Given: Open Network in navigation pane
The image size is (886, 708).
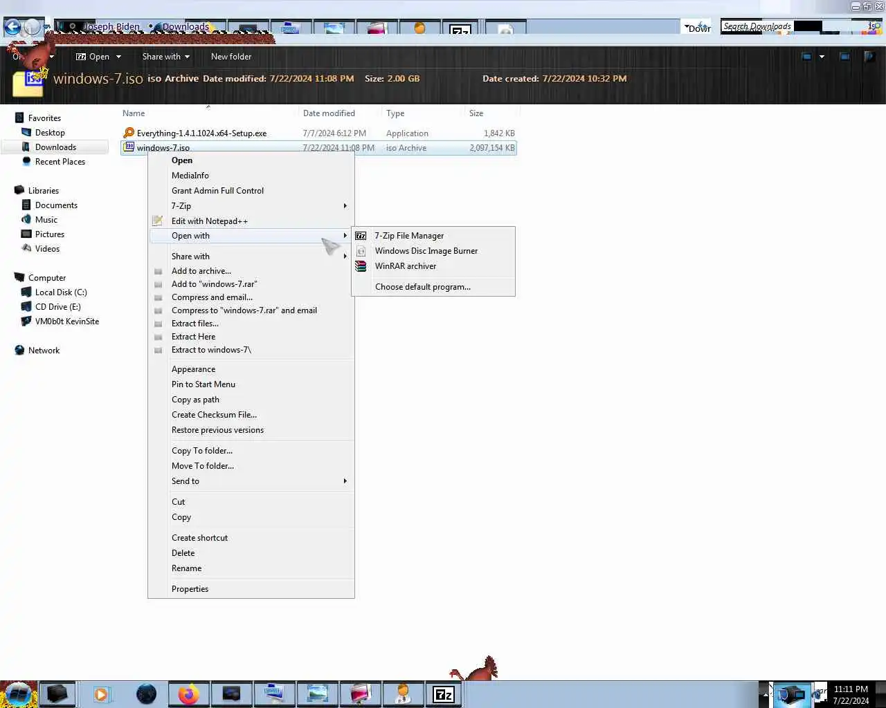Looking at the screenshot, I should (44, 351).
